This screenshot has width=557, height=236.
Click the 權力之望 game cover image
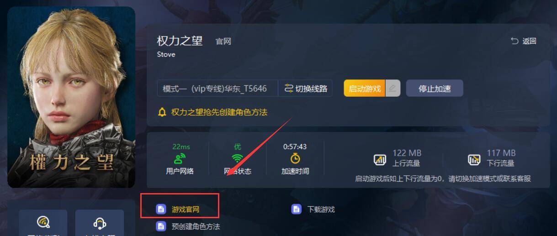(71, 97)
